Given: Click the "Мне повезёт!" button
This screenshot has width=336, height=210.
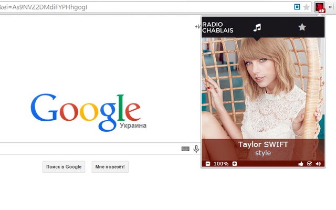Looking at the screenshot, I should (110, 167).
